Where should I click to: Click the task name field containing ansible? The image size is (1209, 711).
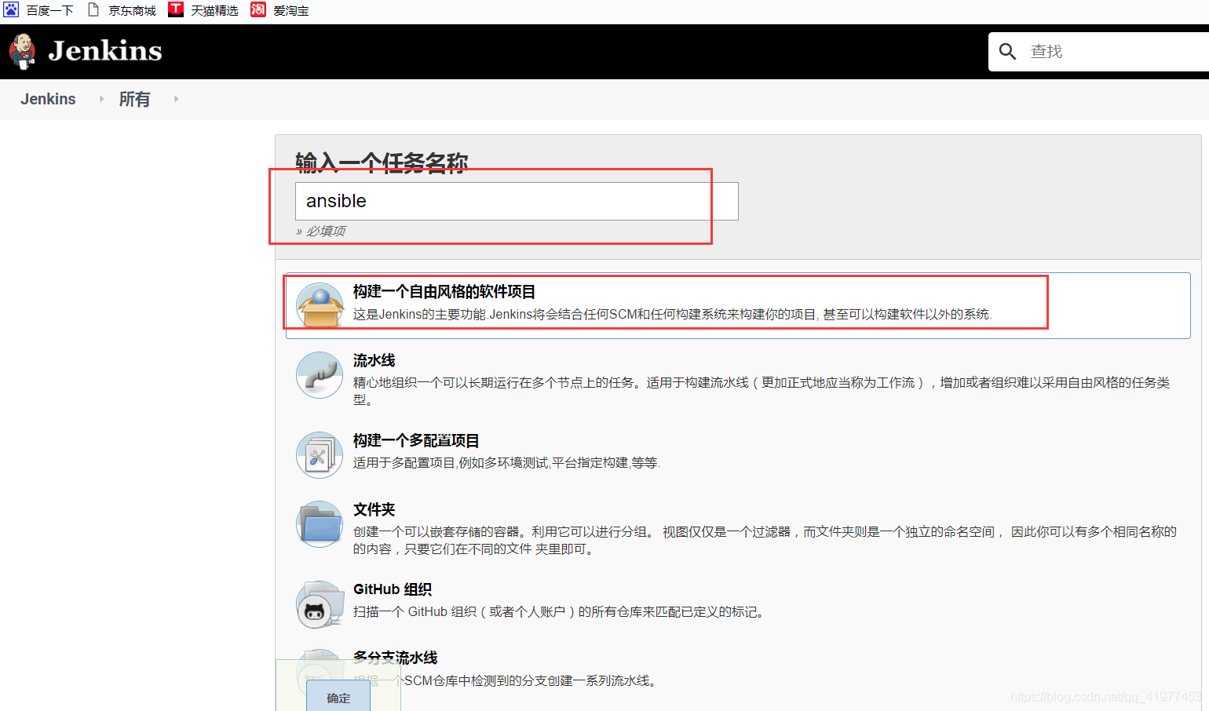coord(517,201)
